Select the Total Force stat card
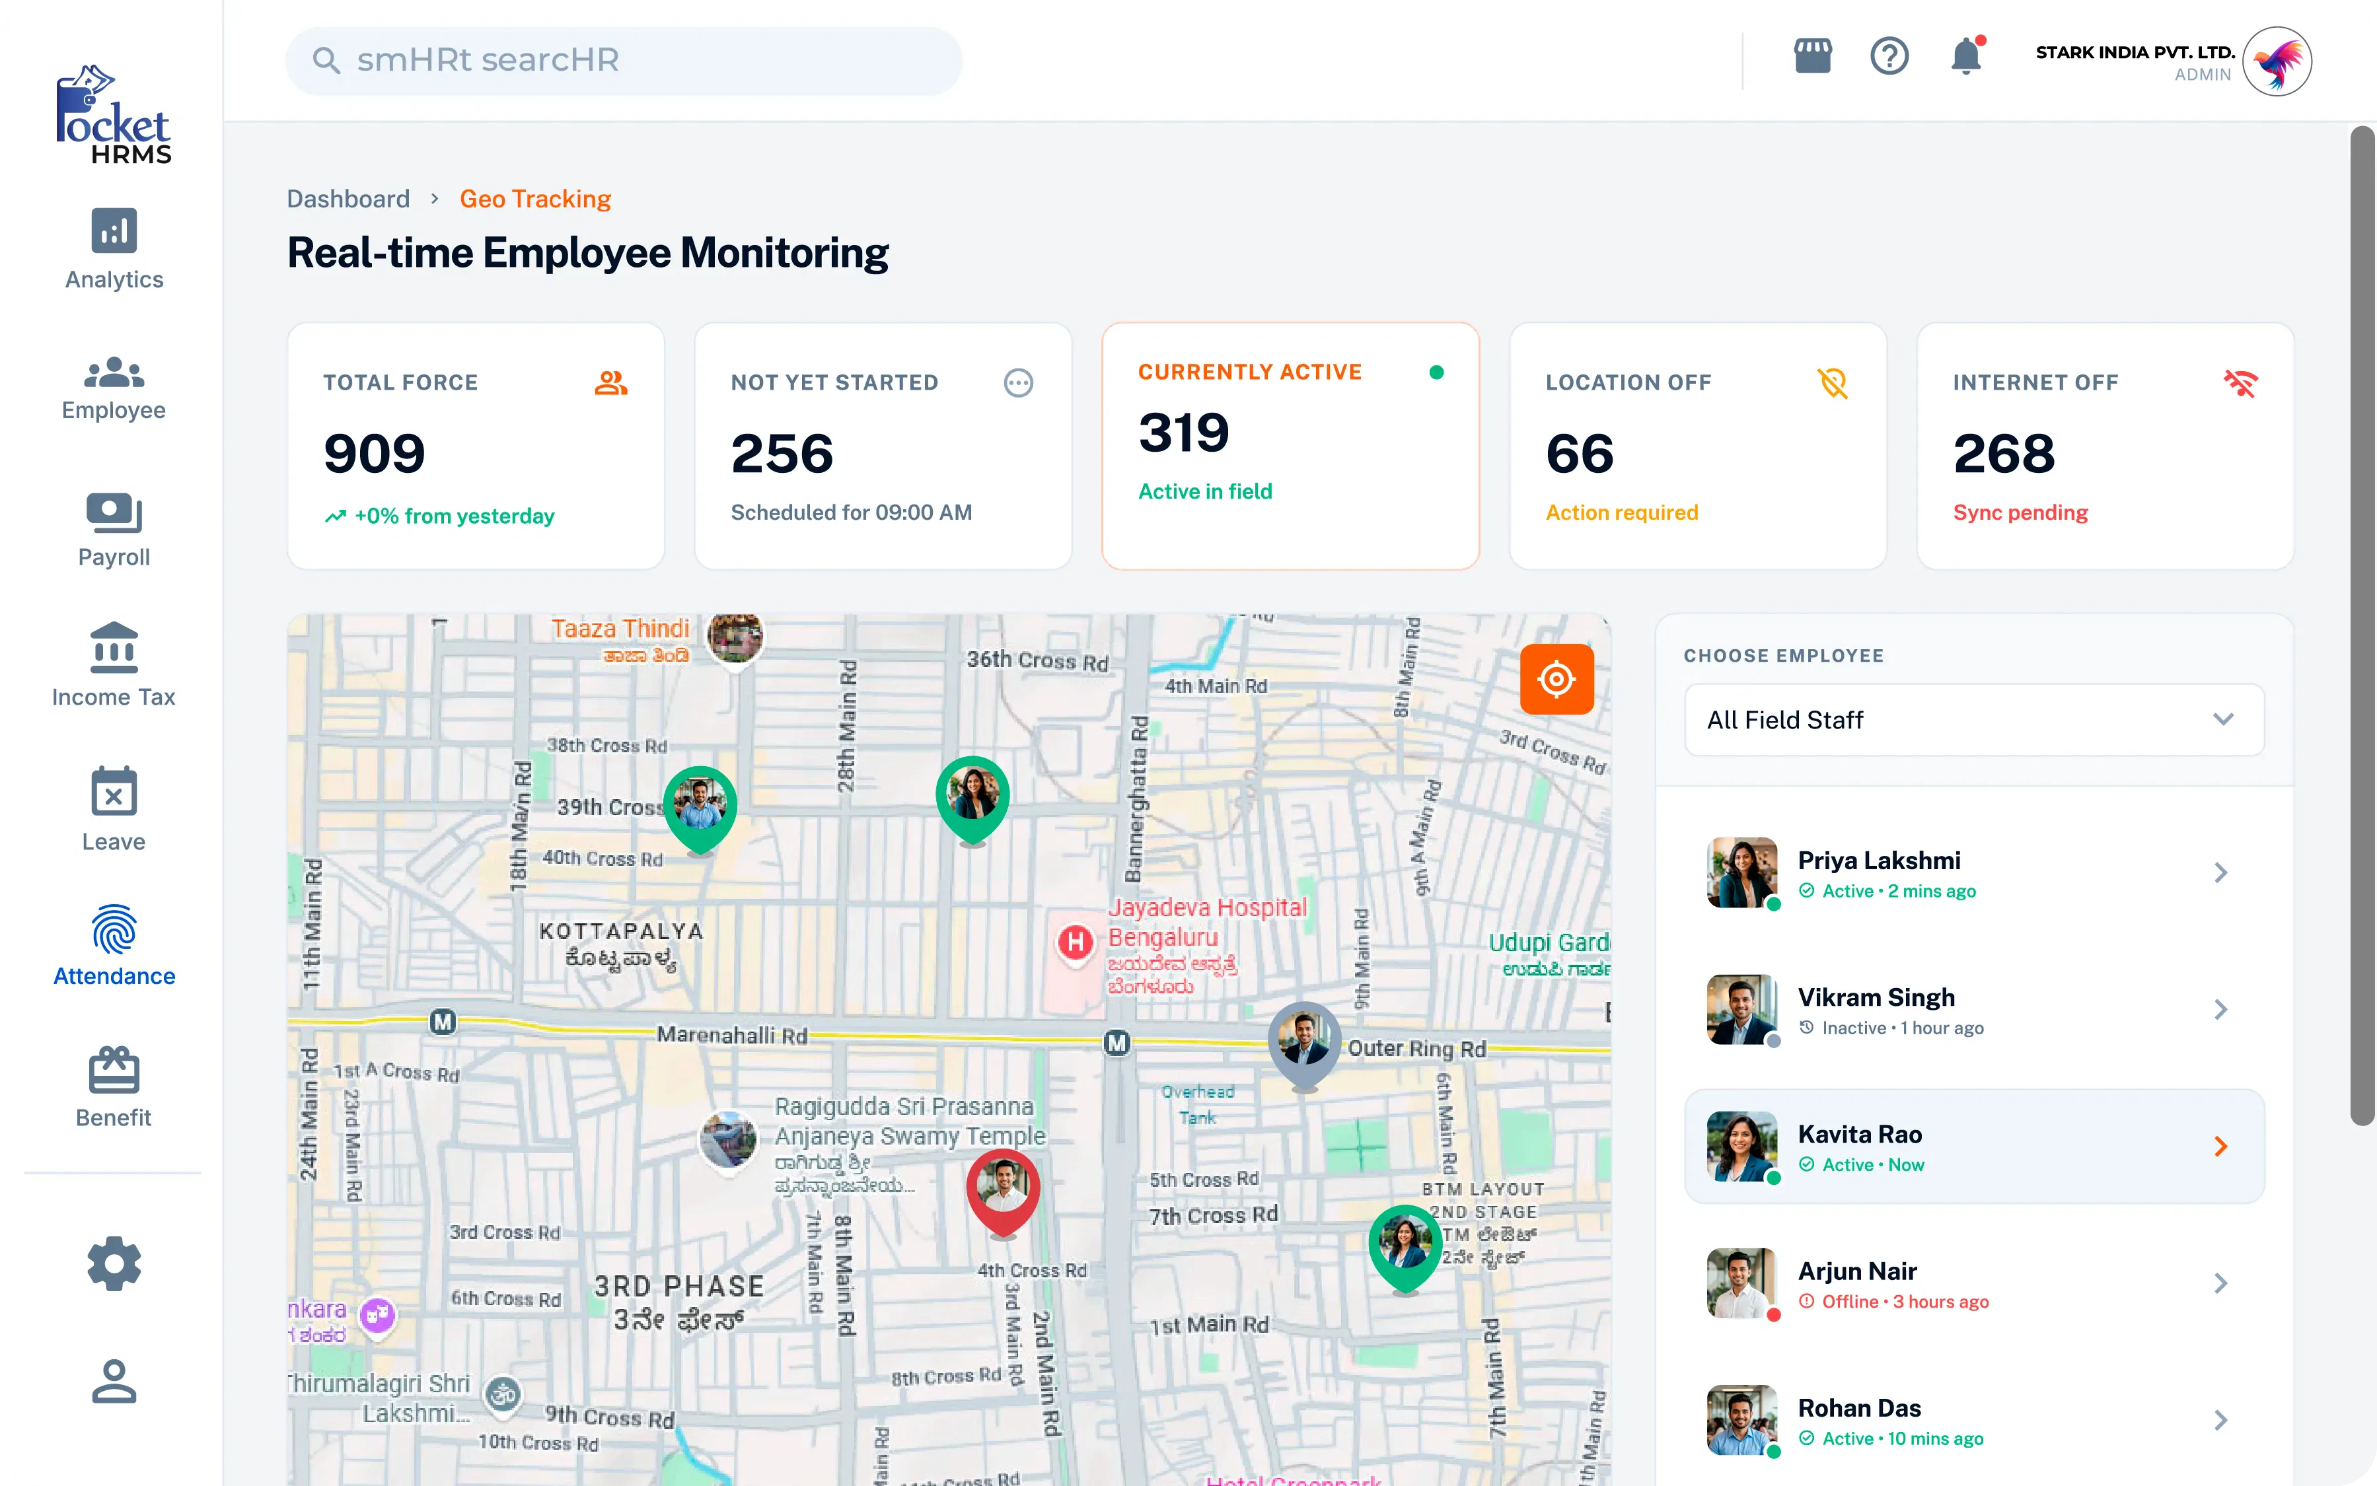 pos(476,446)
